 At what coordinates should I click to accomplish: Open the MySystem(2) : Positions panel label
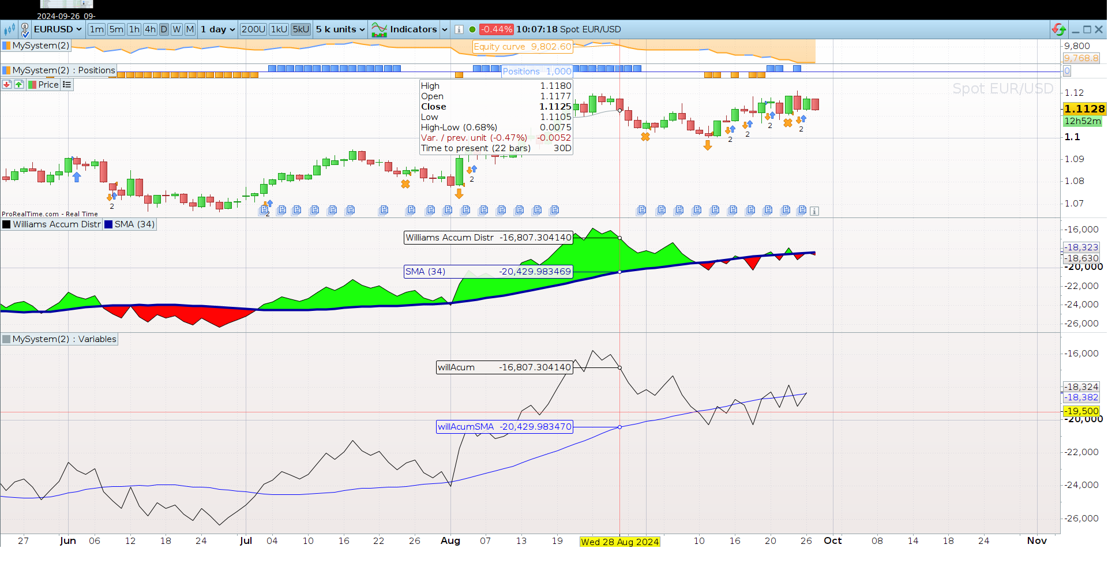point(59,70)
